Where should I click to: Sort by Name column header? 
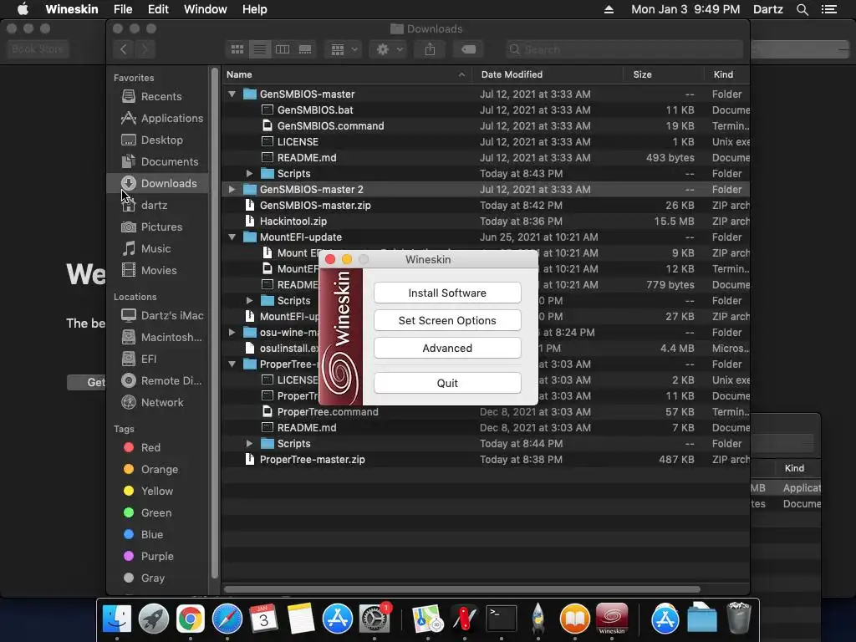(x=347, y=74)
